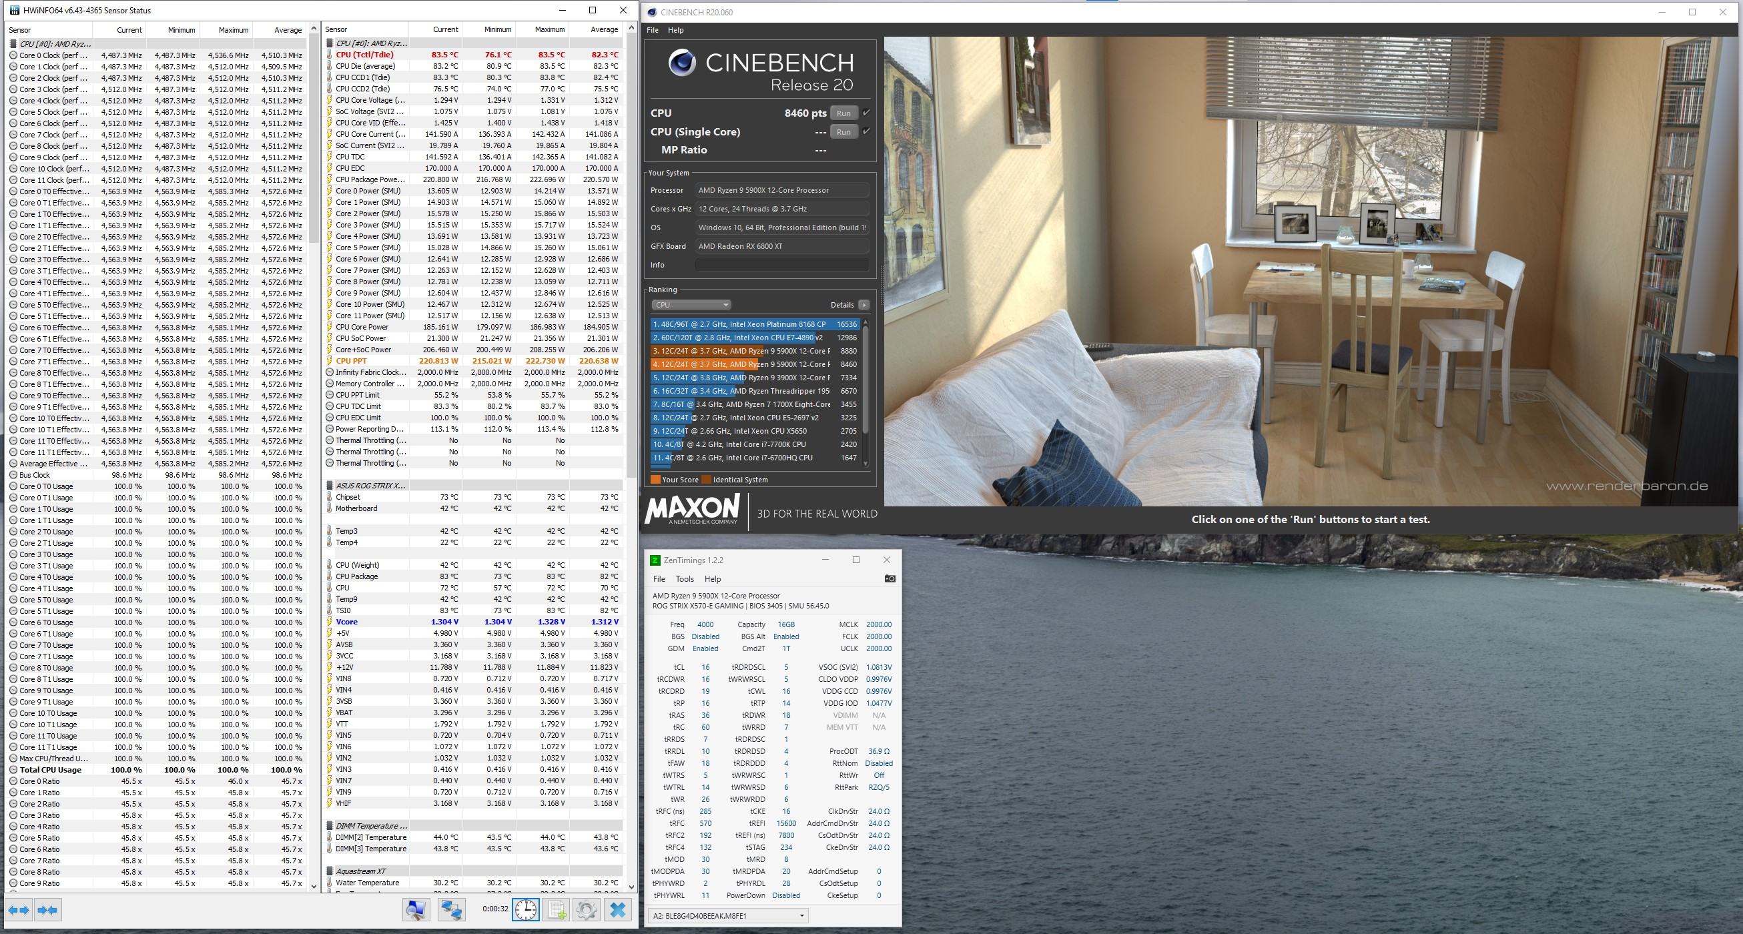Toggle checkbox next to Single Core Run
The height and width of the screenshot is (934, 1743).
(x=866, y=131)
